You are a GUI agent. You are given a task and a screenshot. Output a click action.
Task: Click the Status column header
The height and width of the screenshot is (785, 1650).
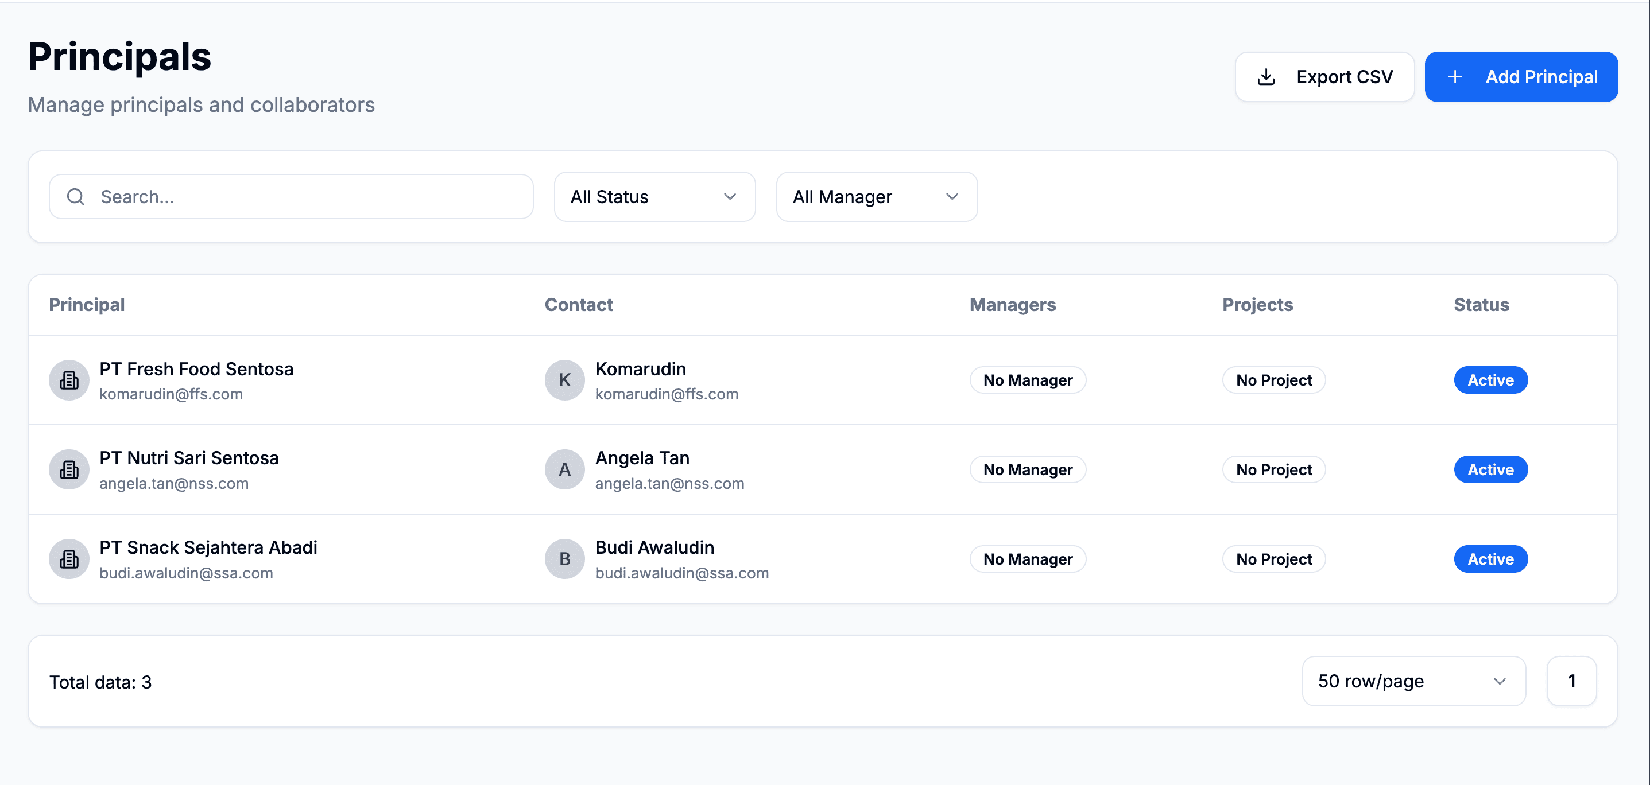1481,305
